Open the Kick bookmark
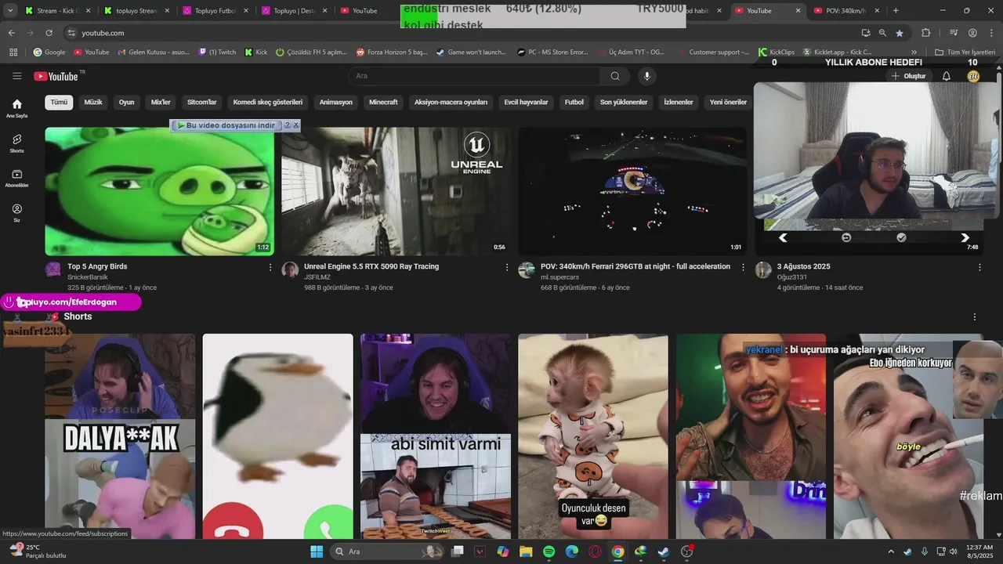This screenshot has width=1003, height=564. click(x=256, y=52)
